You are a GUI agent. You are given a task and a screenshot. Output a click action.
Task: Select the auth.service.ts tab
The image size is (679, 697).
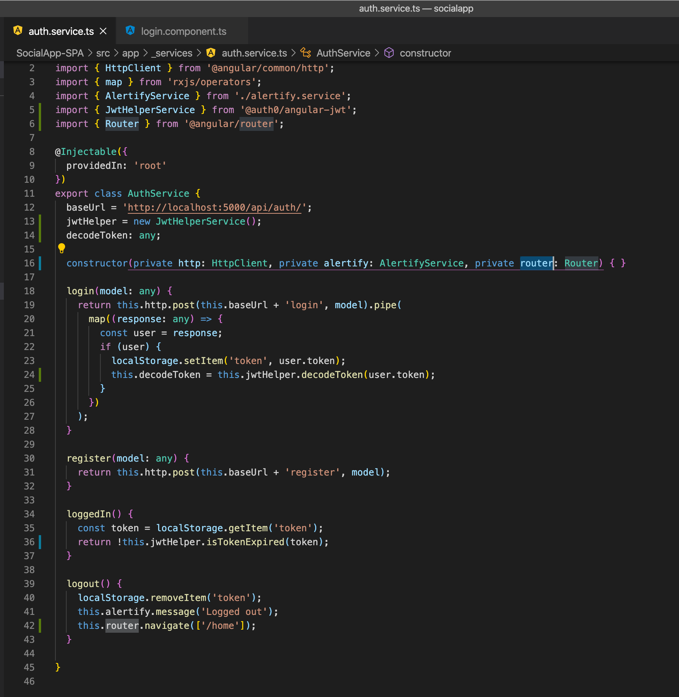pyautogui.click(x=61, y=31)
